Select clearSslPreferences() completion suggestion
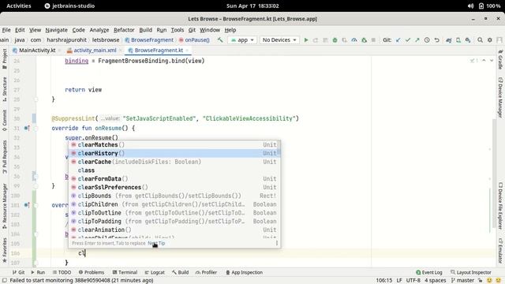The height and width of the screenshot is (284, 505). pyautogui.click(x=174, y=187)
